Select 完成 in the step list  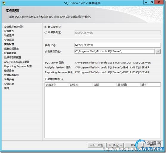tap(7, 88)
